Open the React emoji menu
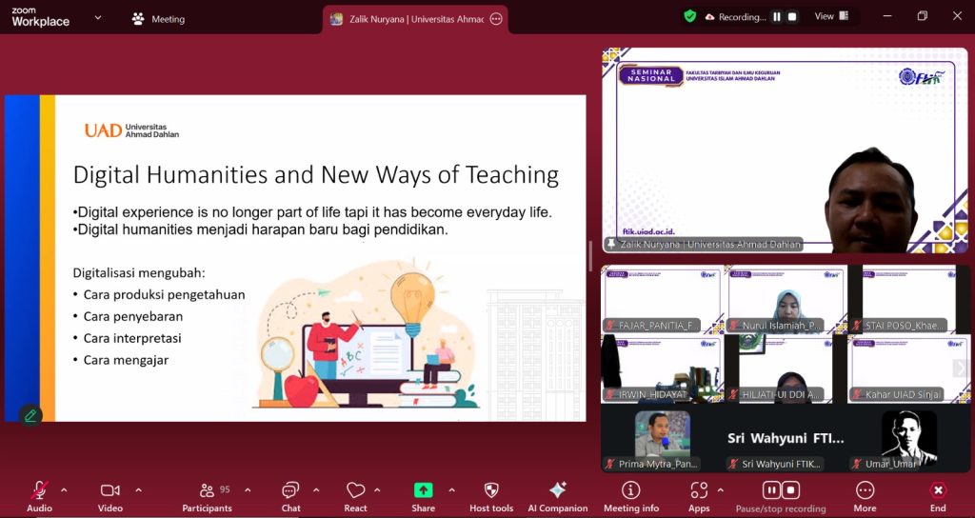Screen dimensions: 975x518 tap(355, 491)
